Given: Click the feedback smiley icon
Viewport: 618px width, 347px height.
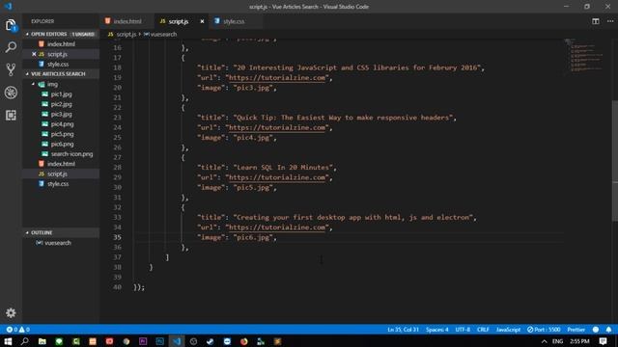Looking at the screenshot, I should pyautogui.click(x=596, y=330).
